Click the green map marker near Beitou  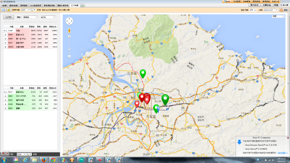click(x=143, y=74)
